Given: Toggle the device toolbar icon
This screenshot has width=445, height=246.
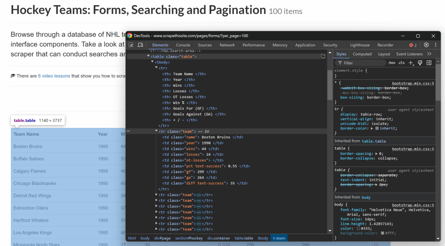Looking at the screenshot, I should 140,45.
